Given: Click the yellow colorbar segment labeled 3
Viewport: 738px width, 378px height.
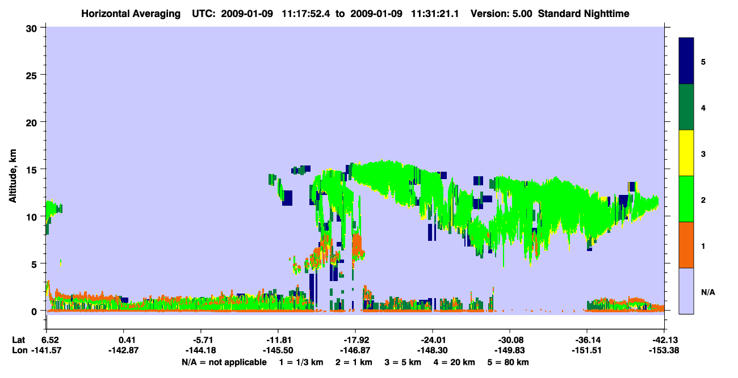Looking at the screenshot, I should click(x=686, y=153).
